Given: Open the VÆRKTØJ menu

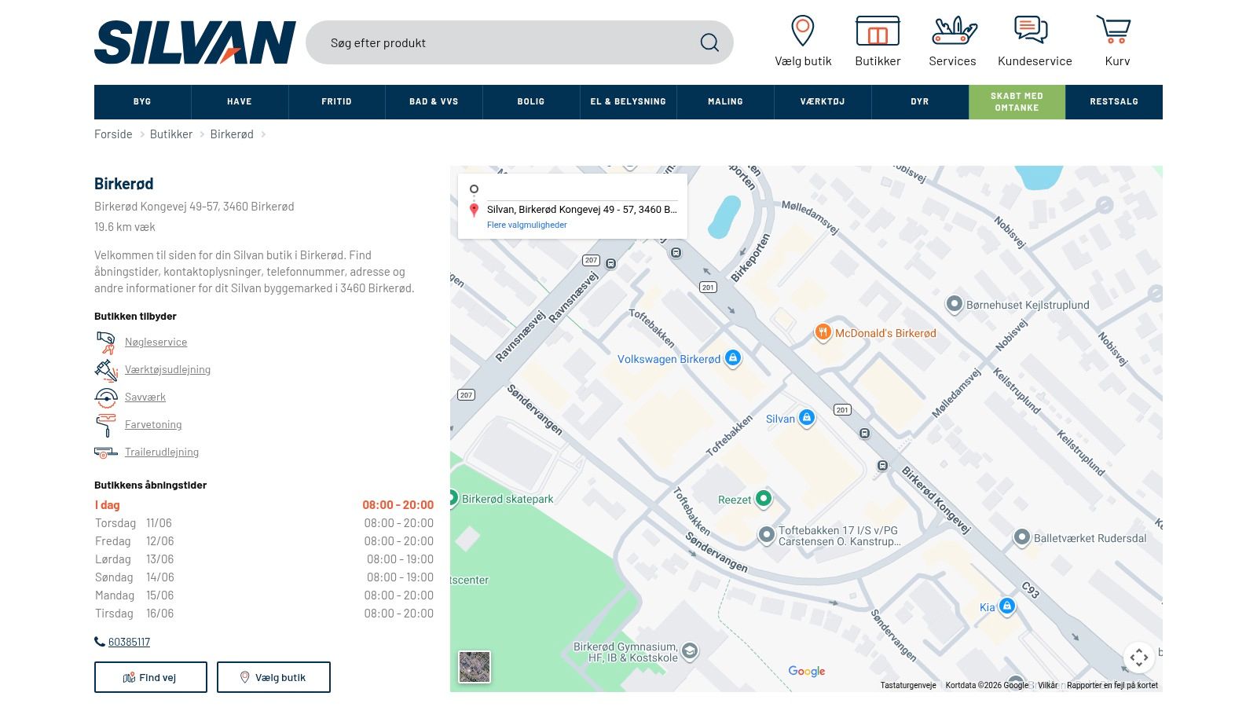Looking at the screenshot, I should tap(823, 102).
